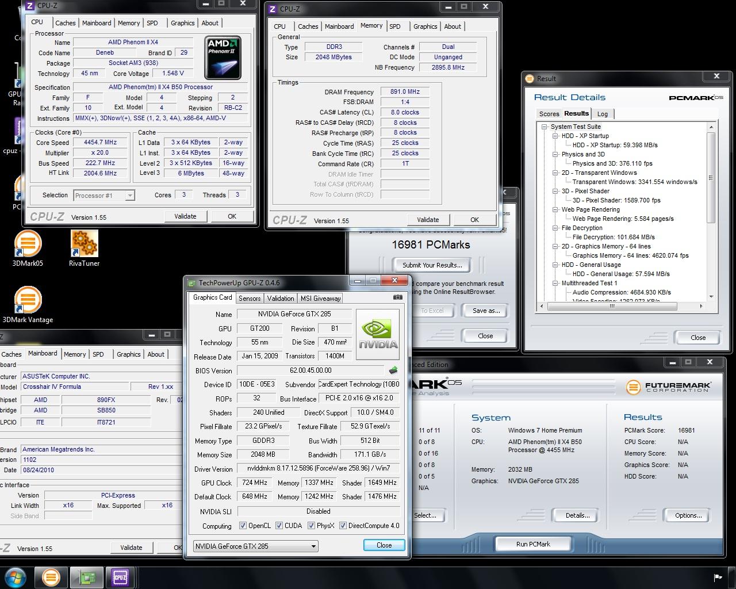Switch to Scores tab in Result Details
The image size is (736, 589).
[549, 114]
